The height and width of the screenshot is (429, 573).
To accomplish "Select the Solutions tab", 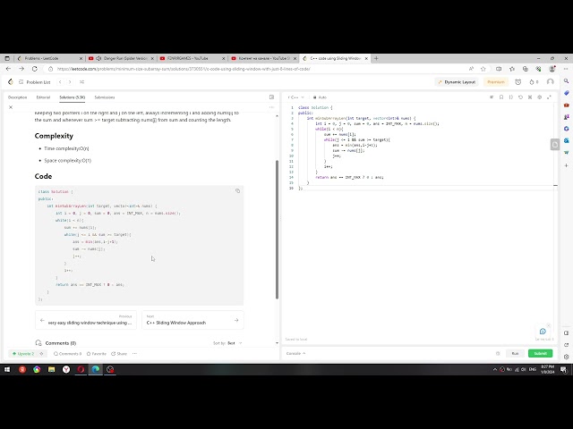I will [72, 97].
